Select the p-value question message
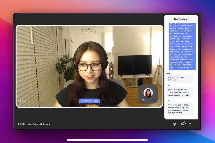The width and height of the screenshot is (215, 143). click(x=180, y=109)
